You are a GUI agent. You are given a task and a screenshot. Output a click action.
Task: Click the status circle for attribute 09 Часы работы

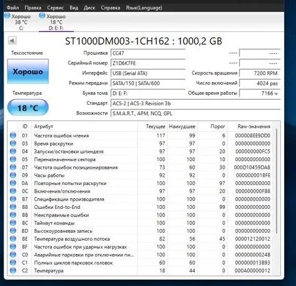pyautogui.click(x=13, y=175)
